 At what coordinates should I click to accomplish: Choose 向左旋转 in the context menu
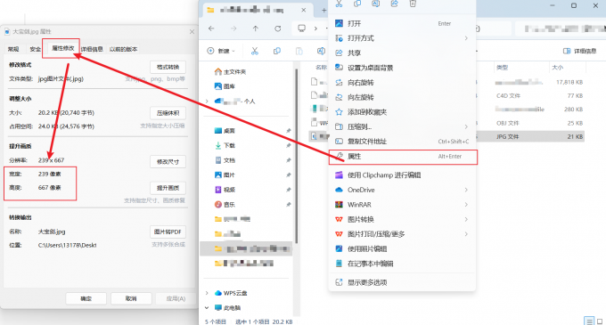(402, 97)
